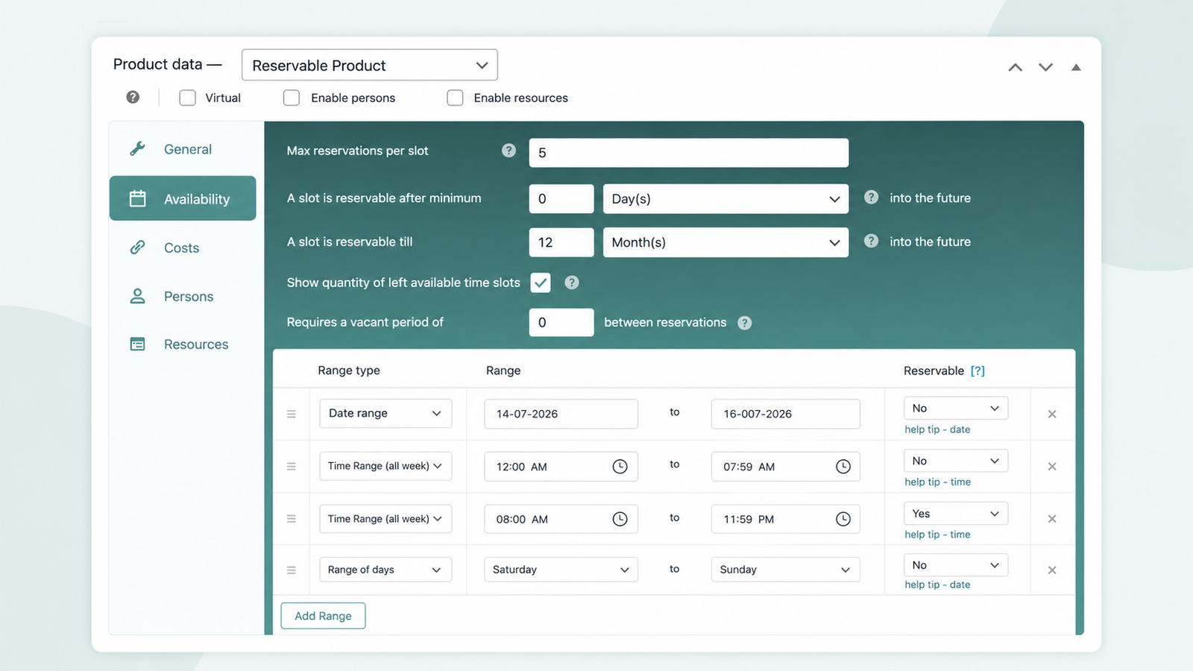Click drag handle of Date range row
Screen dimensions: 1193x671
pos(292,414)
